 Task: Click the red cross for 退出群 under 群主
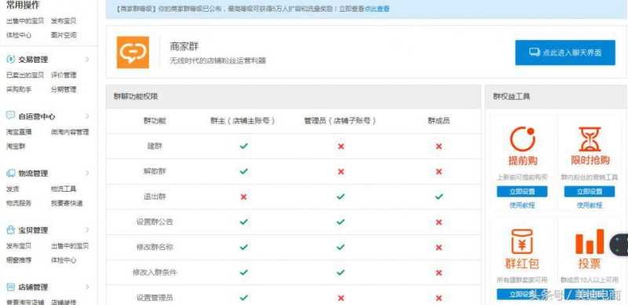click(x=243, y=197)
